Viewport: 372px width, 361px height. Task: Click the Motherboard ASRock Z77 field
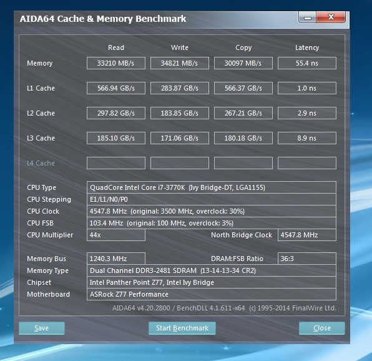coord(212,294)
